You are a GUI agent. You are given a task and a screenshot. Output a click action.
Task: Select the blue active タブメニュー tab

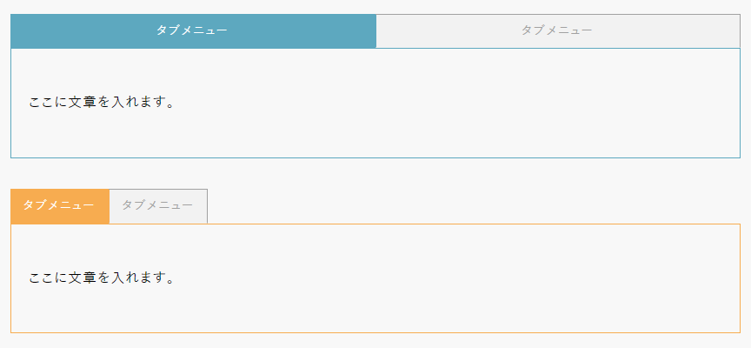192,30
